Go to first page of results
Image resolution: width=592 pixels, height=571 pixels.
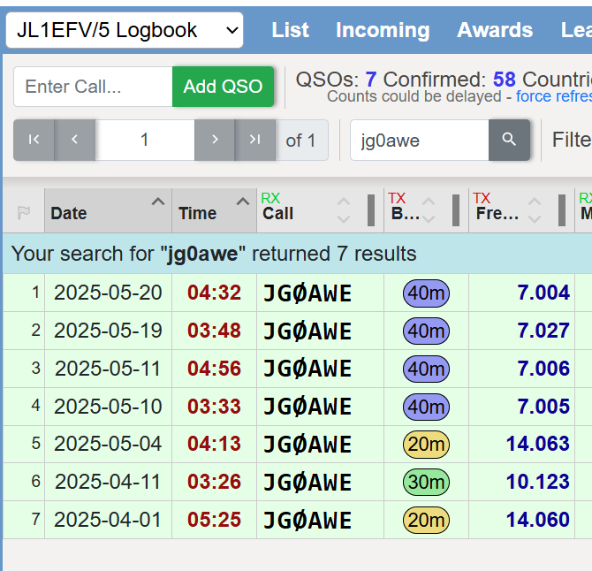[x=34, y=140]
